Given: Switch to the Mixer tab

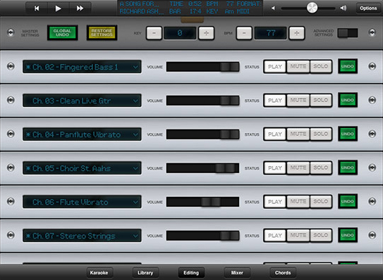Looking at the screenshot, I should pos(237,273).
